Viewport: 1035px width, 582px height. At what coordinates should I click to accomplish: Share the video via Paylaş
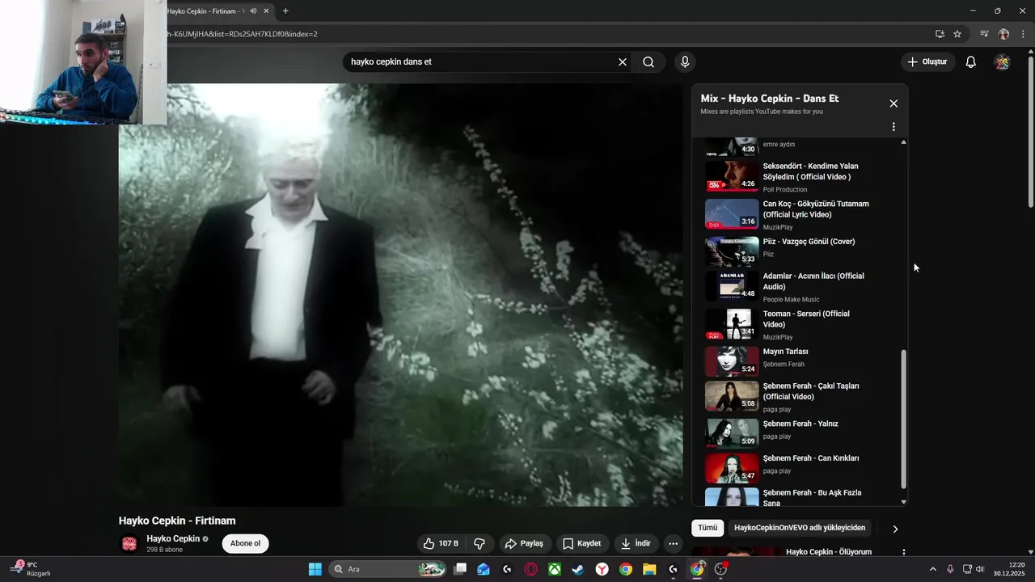tap(525, 544)
